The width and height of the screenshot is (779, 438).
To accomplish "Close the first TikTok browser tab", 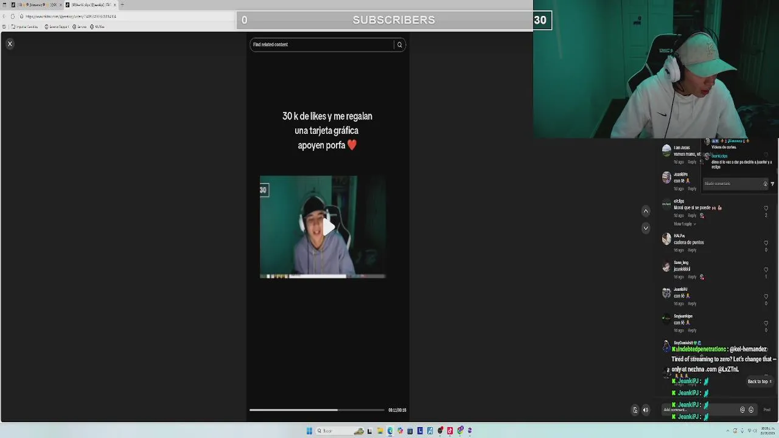I will (x=60, y=5).
